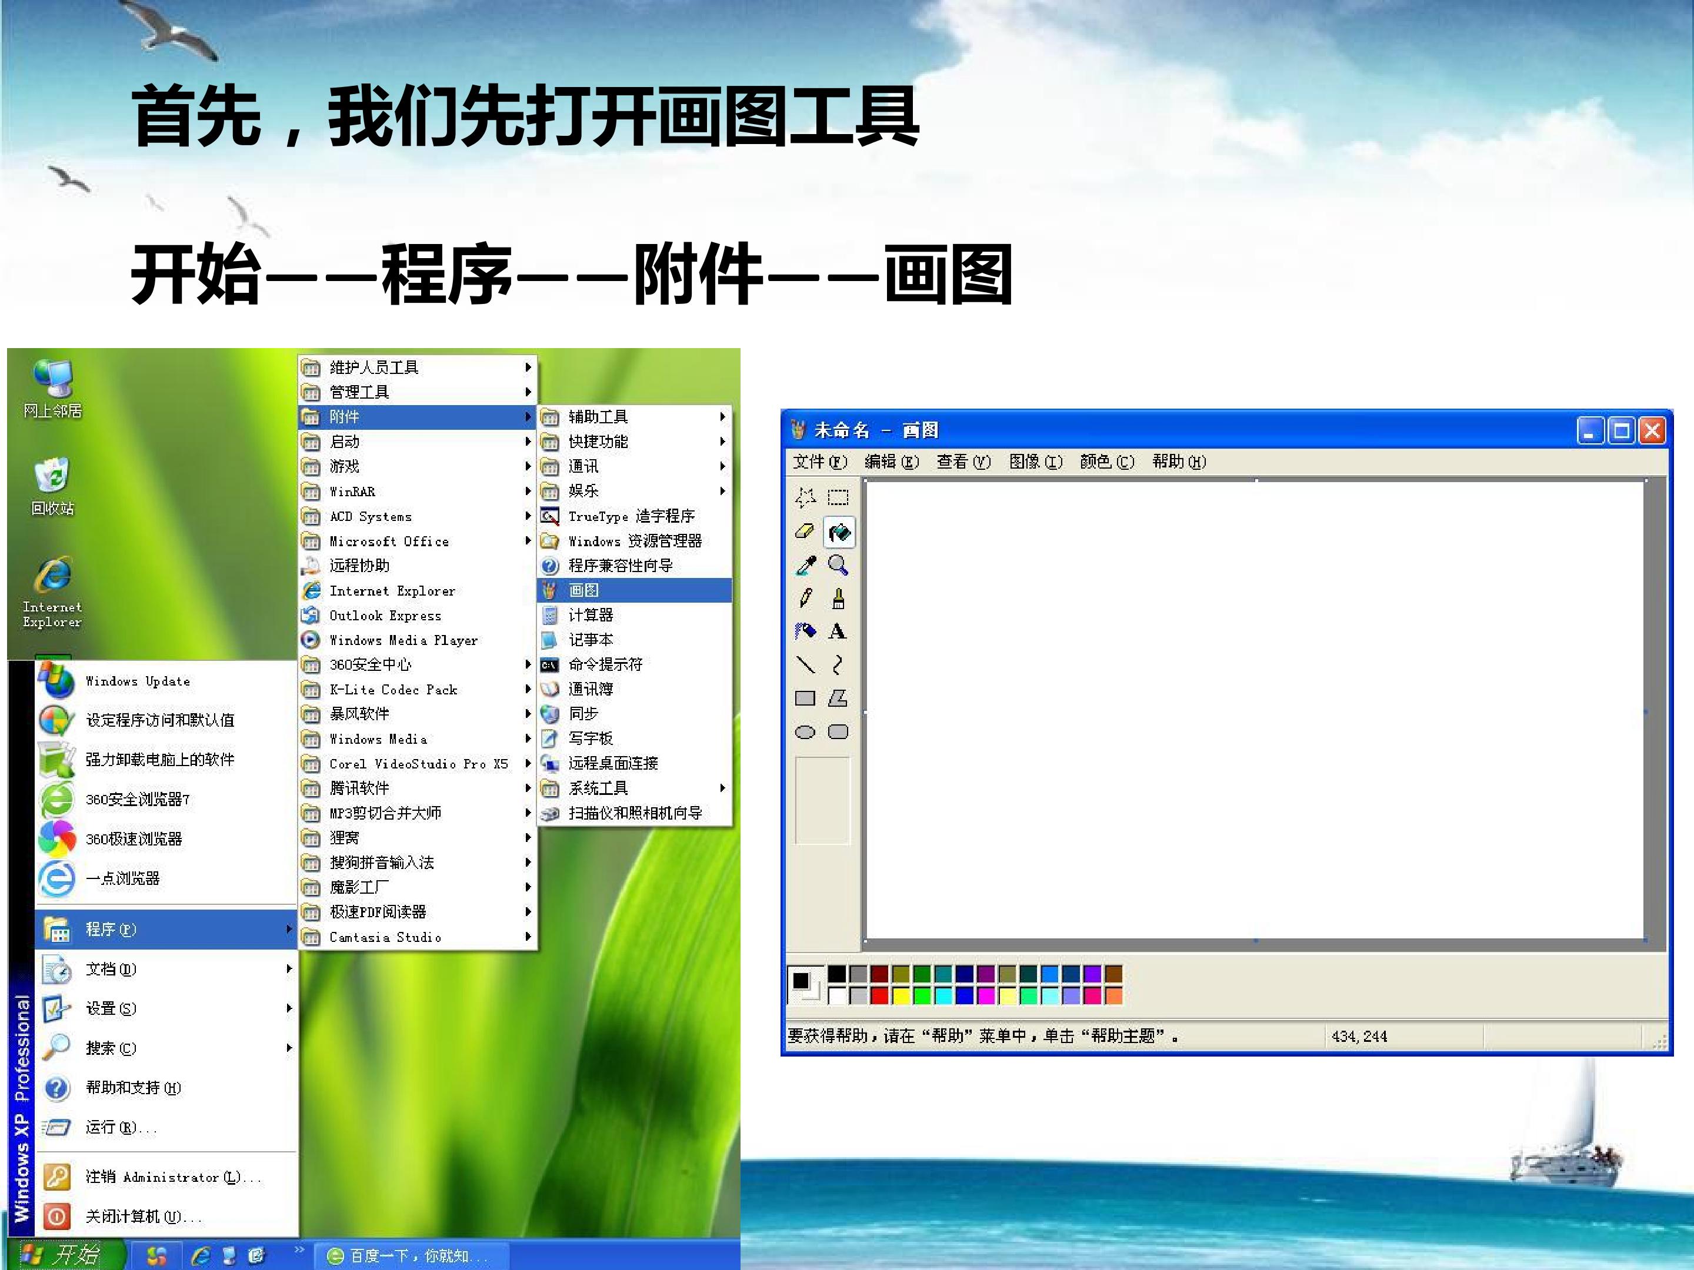The width and height of the screenshot is (1694, 1270).
Task: Pick the red color swatch in palette
Action: click(x=879, y=995)
